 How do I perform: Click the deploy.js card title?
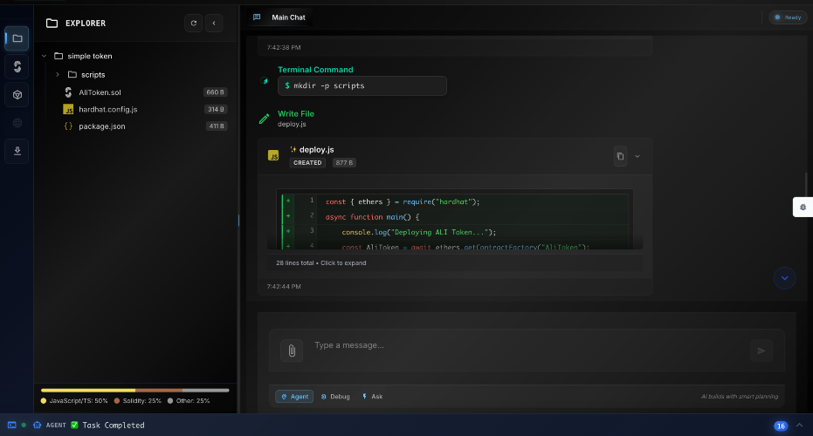click(316, 150)
